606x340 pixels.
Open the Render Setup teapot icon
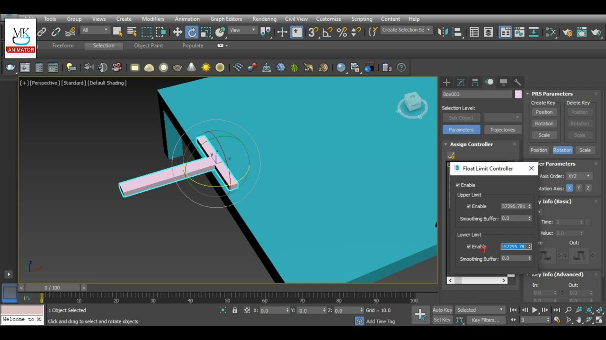(x=567, y=32)
